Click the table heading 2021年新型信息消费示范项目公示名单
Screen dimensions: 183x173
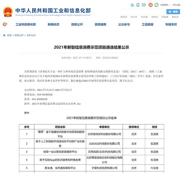(91, 118)
